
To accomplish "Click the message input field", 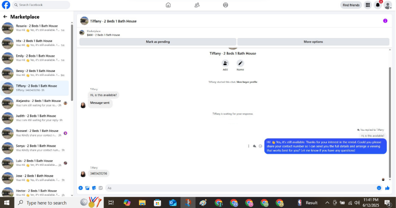I will pyautogui.click(x=240, y=188).
